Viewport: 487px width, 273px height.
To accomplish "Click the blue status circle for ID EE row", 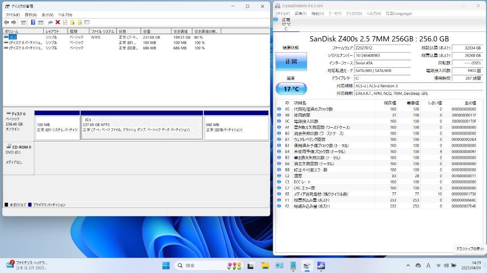I will [x=279, y=194].
